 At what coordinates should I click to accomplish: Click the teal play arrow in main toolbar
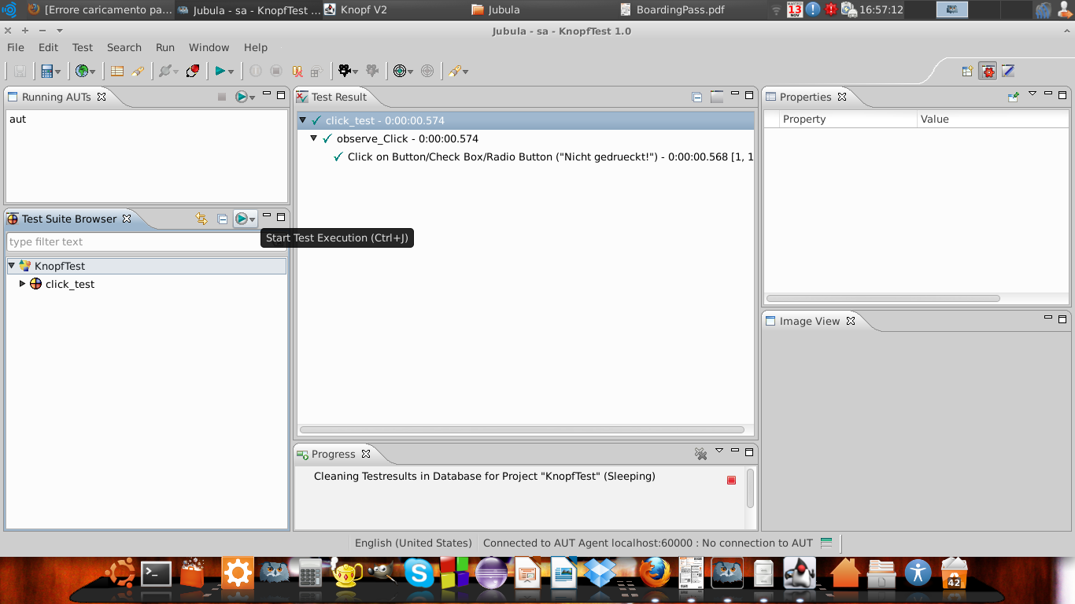point(220,71)
